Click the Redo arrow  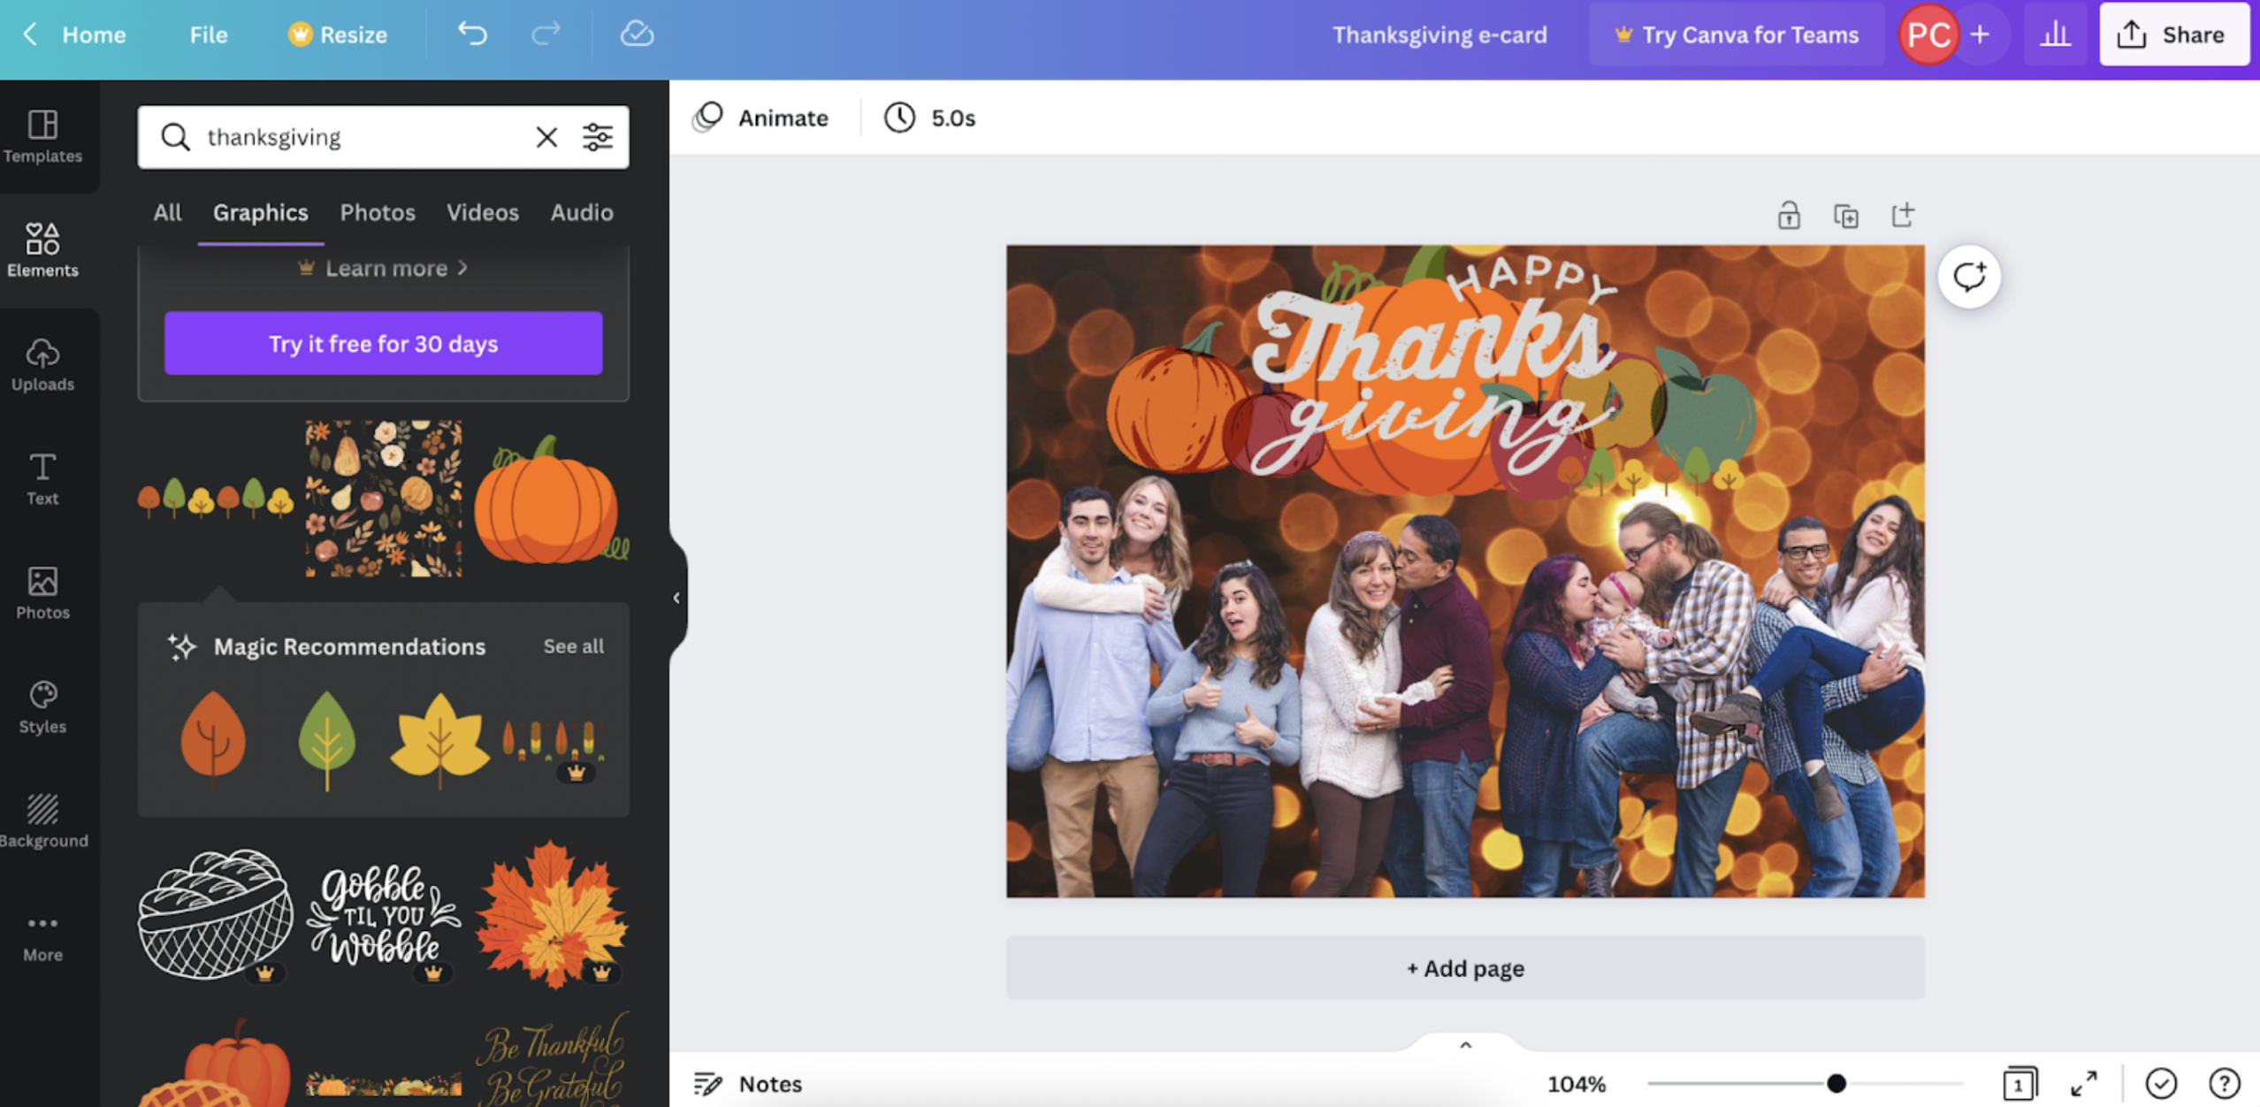tap(546, 34)
